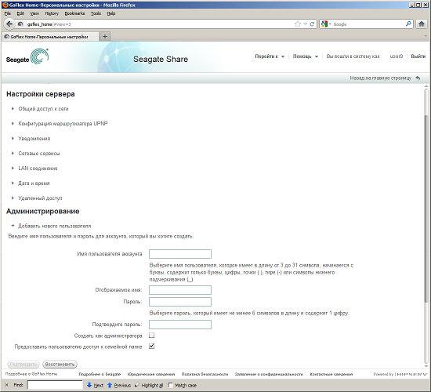
Task: Open the History menu
Action: (x=52, y=13)
